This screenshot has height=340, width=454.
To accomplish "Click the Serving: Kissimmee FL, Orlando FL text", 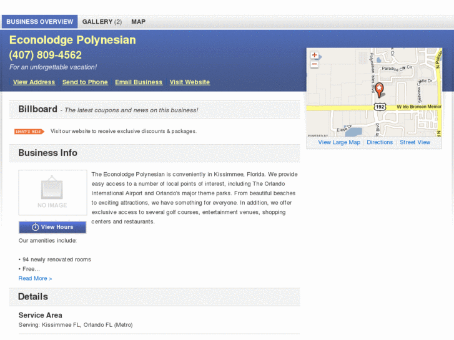I will pyautogui.click(x=76, y=325).
